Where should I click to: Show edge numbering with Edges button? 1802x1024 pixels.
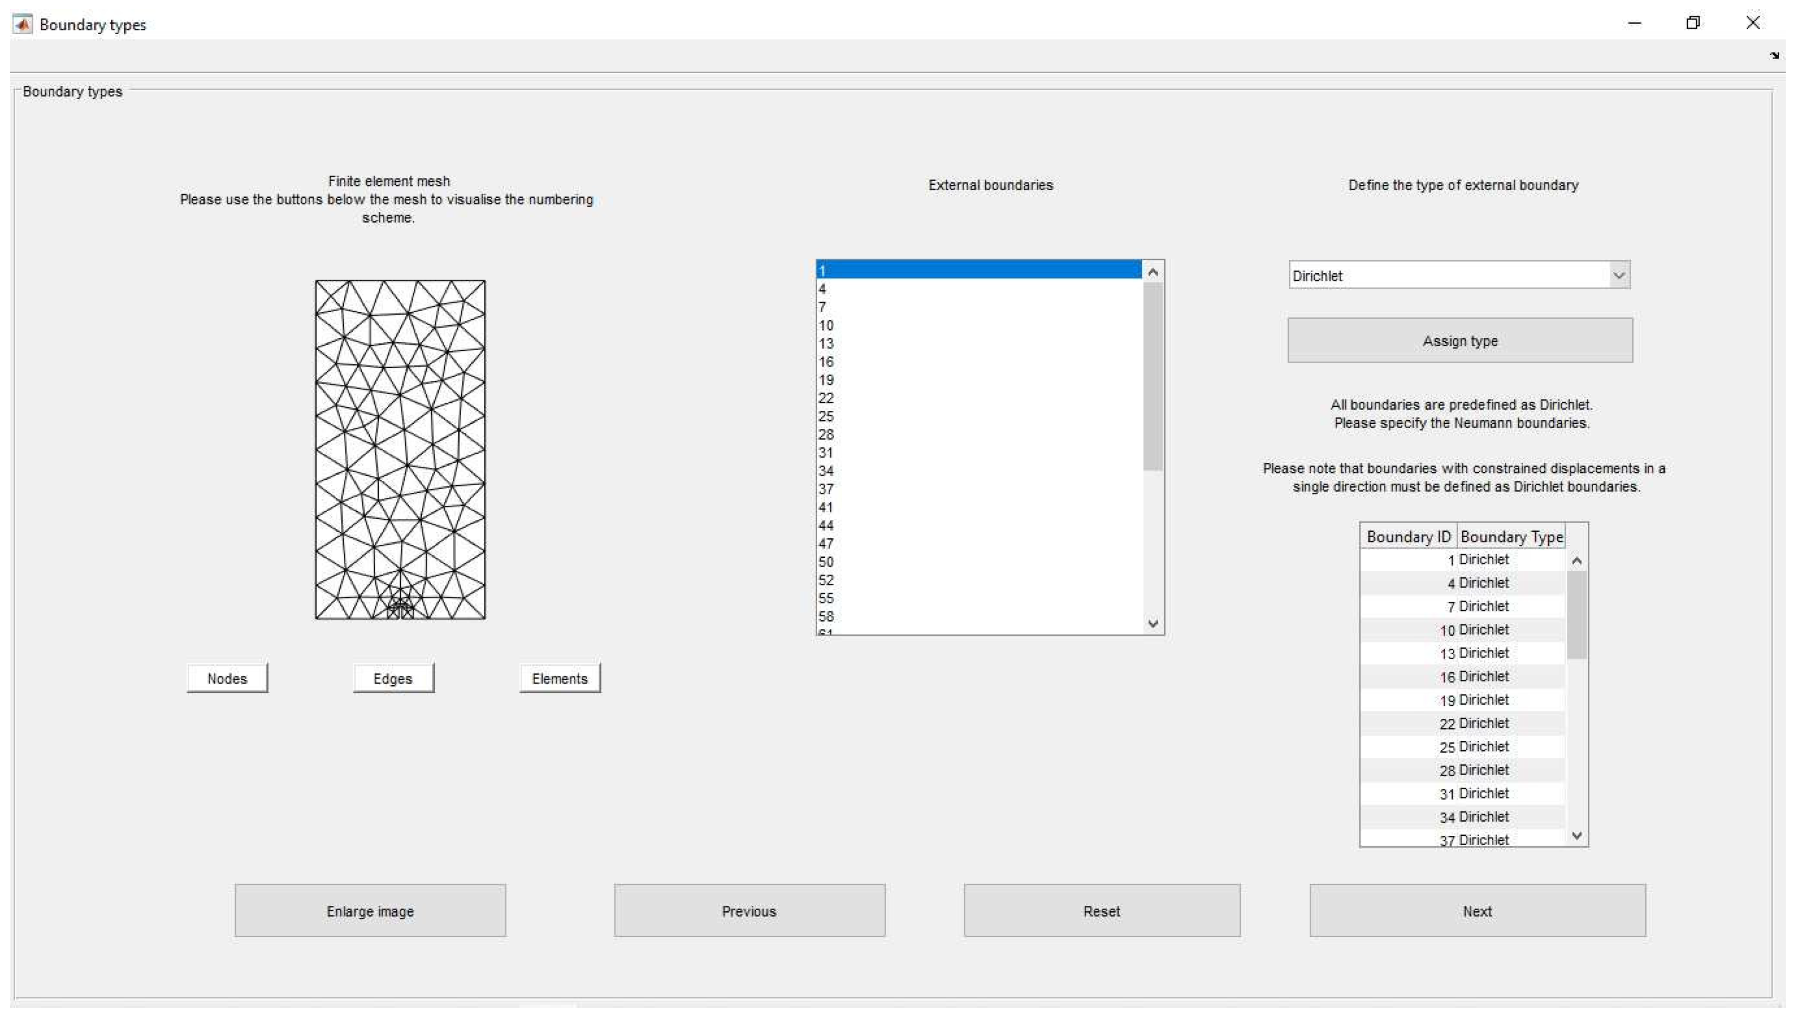(393, 679)
